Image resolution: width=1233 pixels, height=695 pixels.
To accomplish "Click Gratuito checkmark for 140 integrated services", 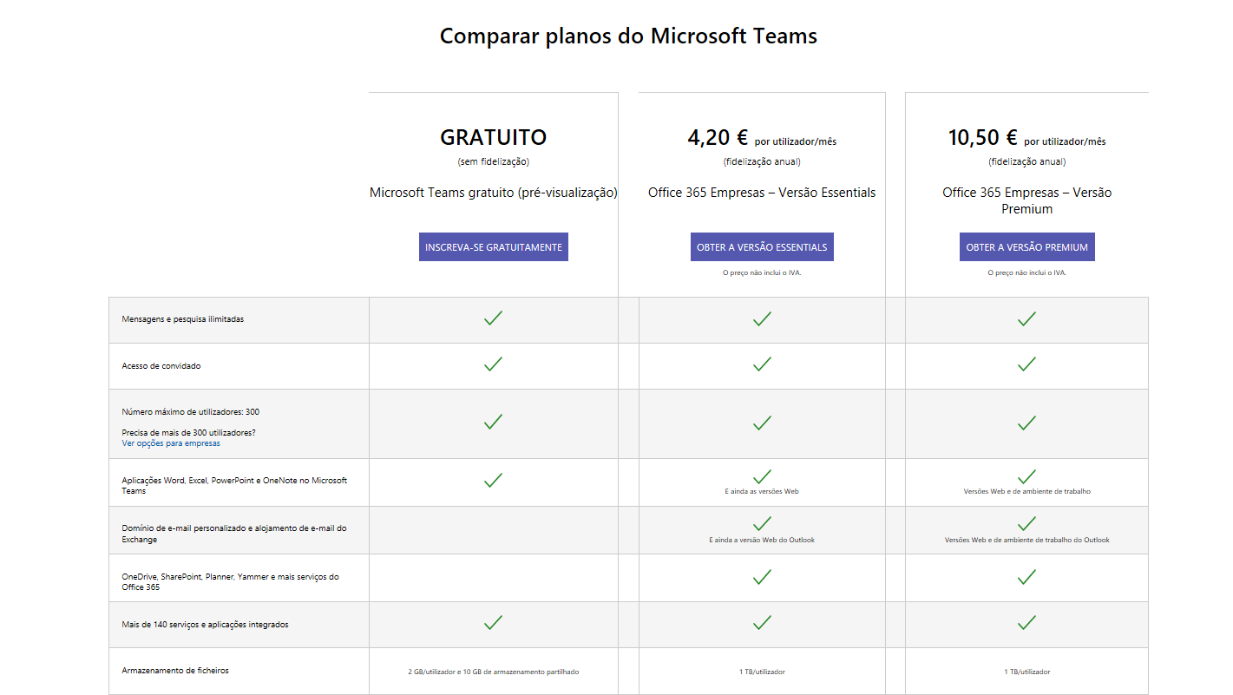I will pyautogui.click(x=493, y=622).
